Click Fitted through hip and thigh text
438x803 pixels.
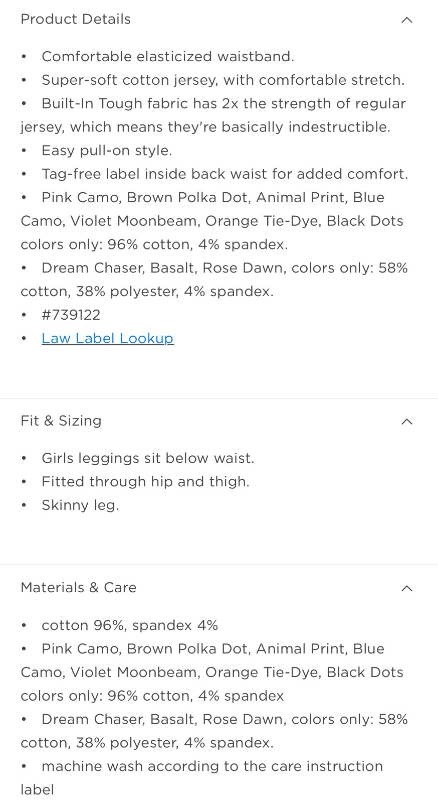click(x=145, y=481)
